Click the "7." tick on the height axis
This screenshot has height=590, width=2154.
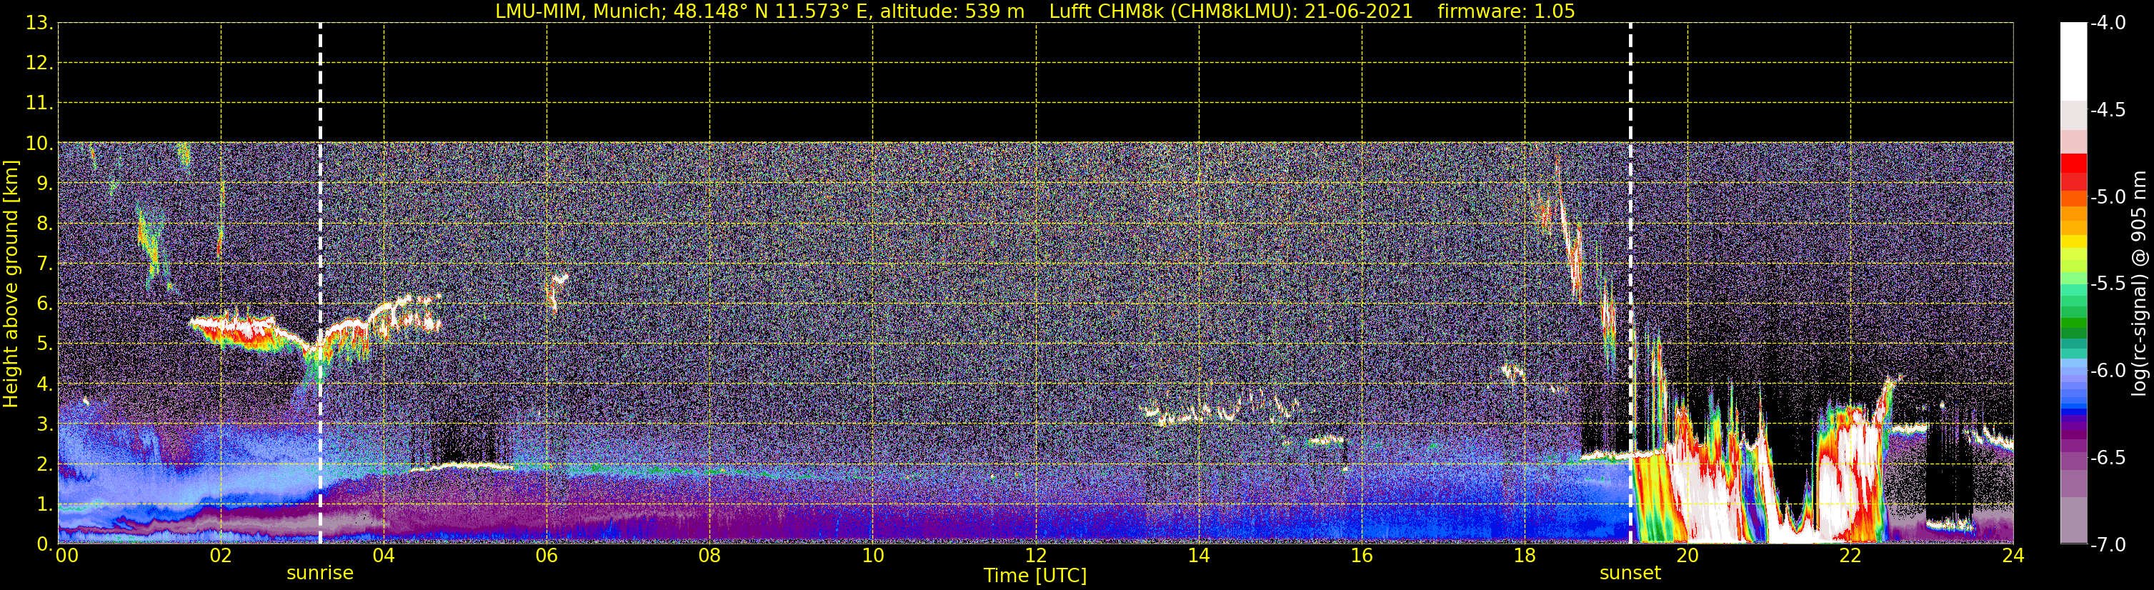44,264
